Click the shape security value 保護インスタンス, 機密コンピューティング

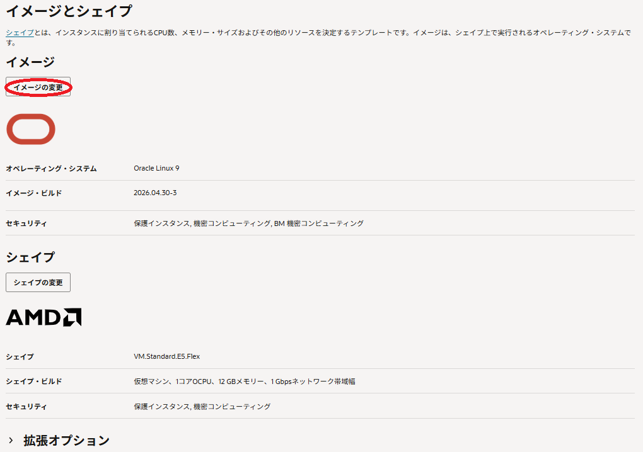(x=202, y=407)
